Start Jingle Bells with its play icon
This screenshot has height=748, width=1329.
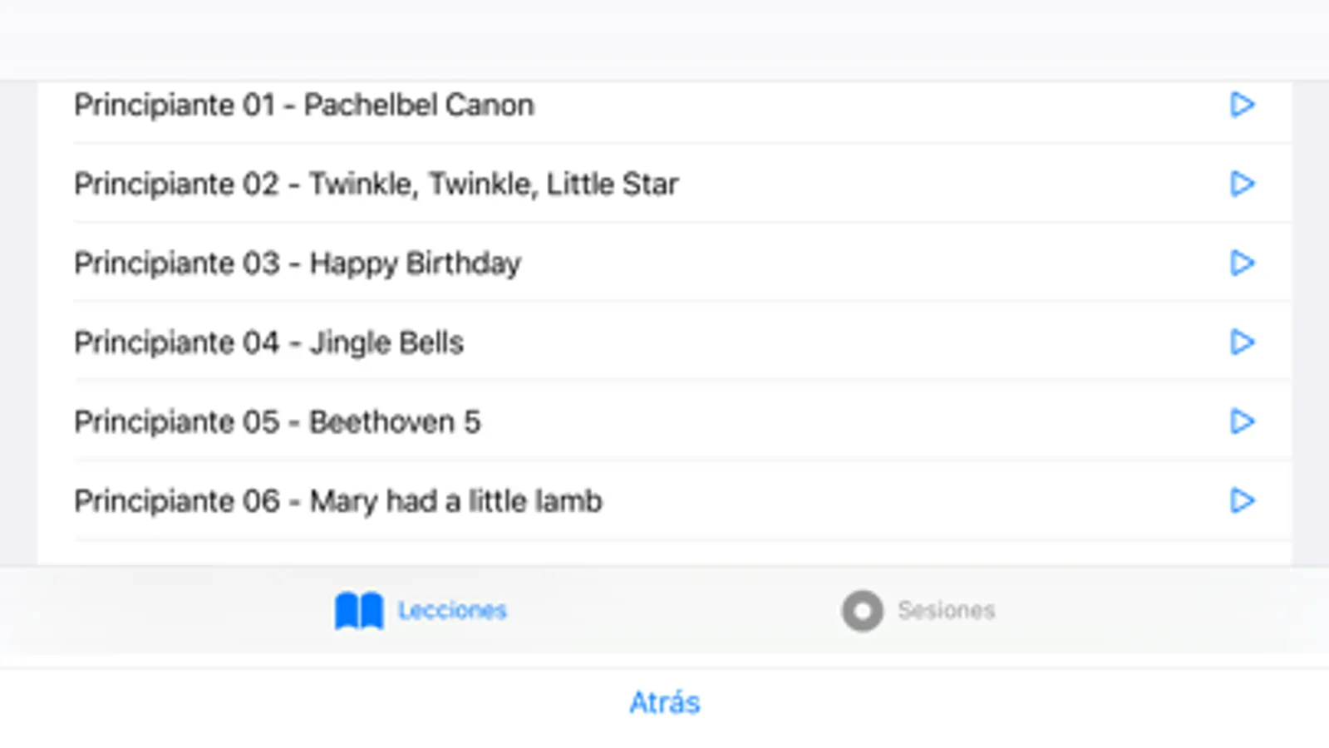[x=1242, y=342]
